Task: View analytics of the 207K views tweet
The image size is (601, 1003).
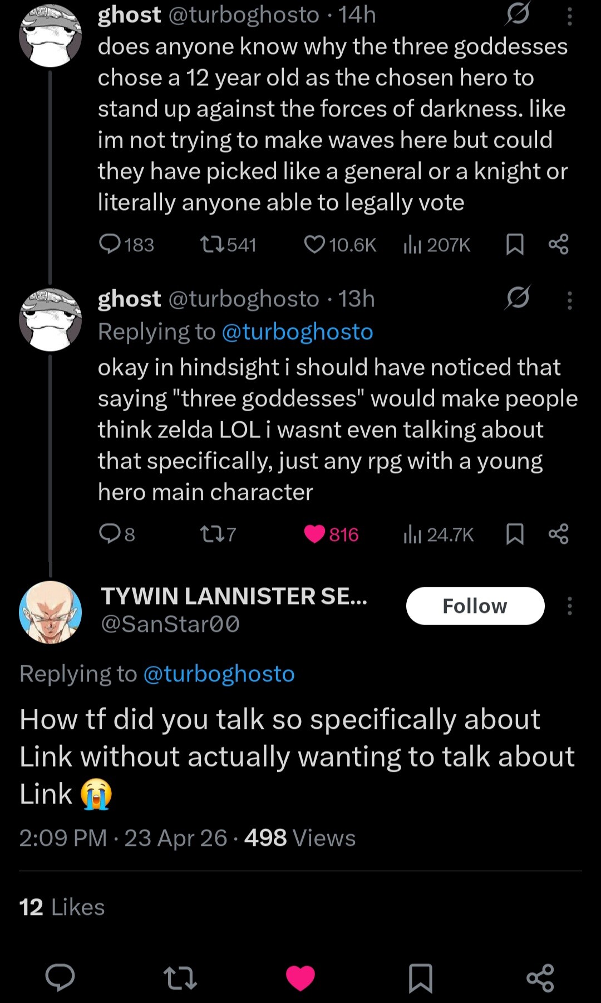Action: coord(412,244)
